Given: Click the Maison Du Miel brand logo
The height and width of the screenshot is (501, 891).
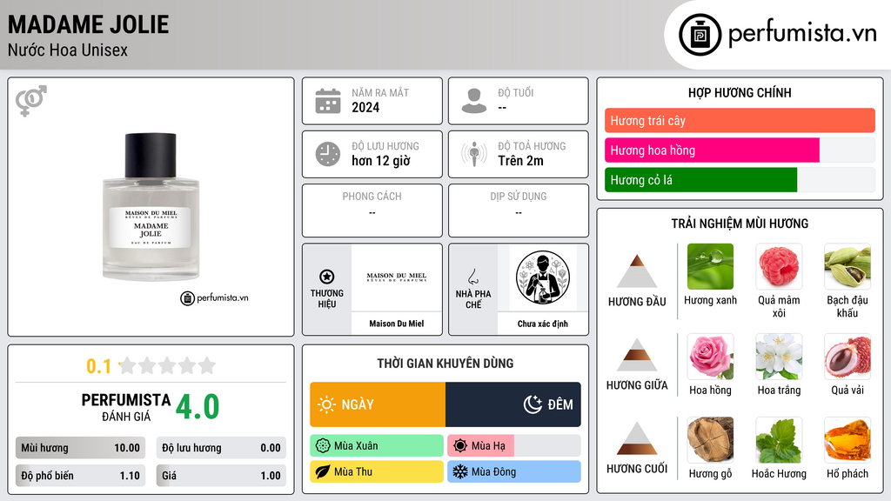Looking at the screenshot, I should coord(397,277).
